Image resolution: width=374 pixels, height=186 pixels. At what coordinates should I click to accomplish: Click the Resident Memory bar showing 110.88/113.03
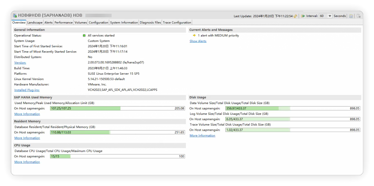(118, 132)
